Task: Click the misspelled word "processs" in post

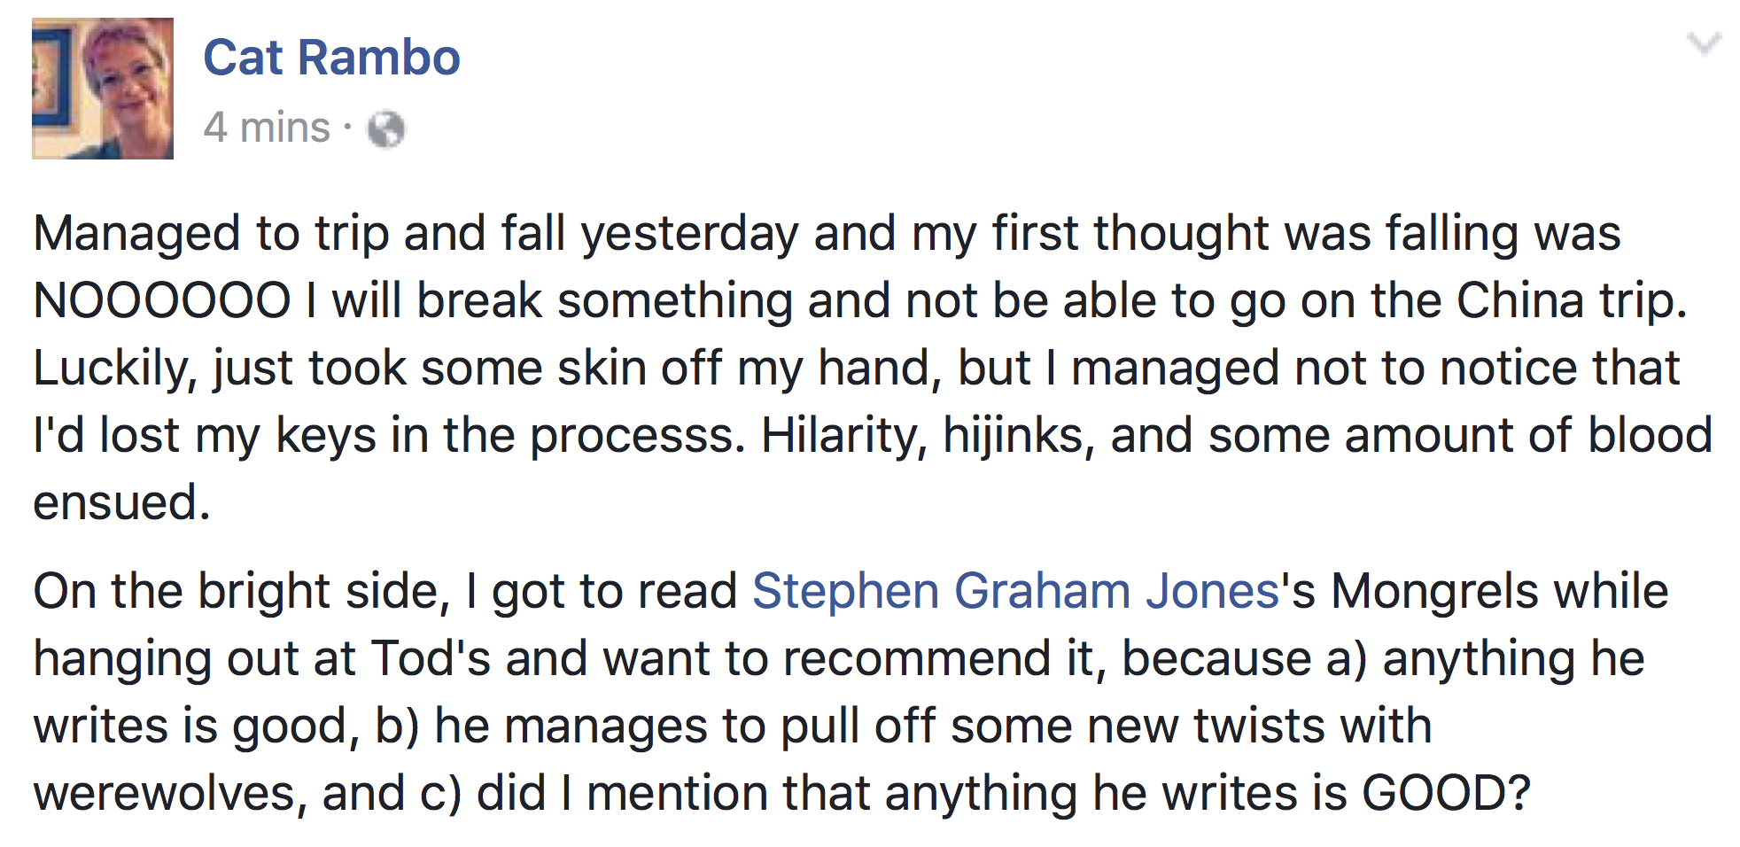Action: coord(636,436)
